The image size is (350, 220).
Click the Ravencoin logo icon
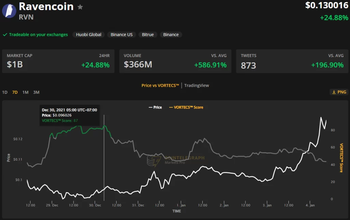(x=9, y=11)
